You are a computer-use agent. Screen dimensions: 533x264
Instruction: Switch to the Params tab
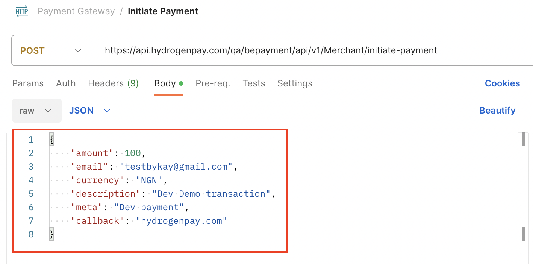28,83
